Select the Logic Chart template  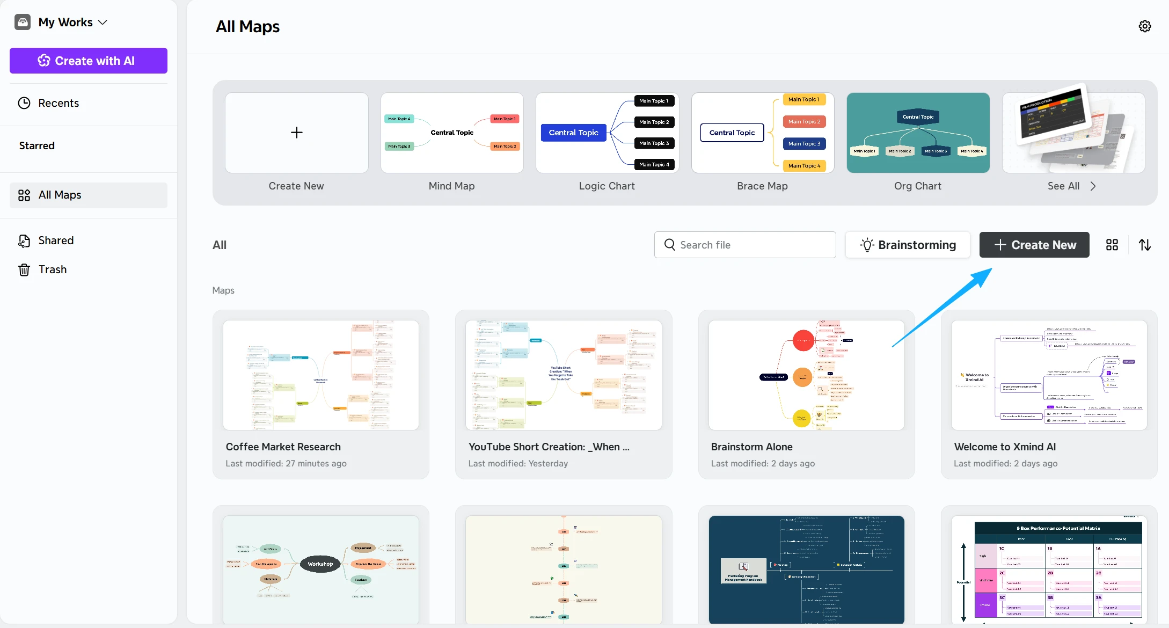(607, 133)
